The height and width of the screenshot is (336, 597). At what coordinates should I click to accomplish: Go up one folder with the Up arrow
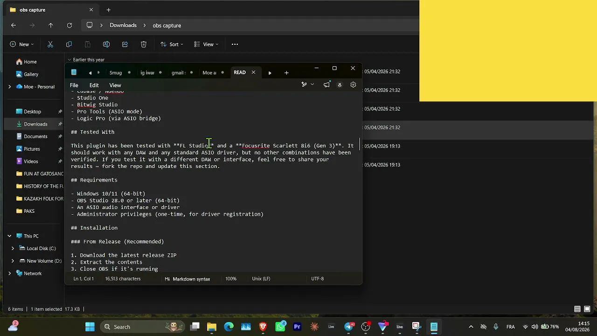(51, 25)
